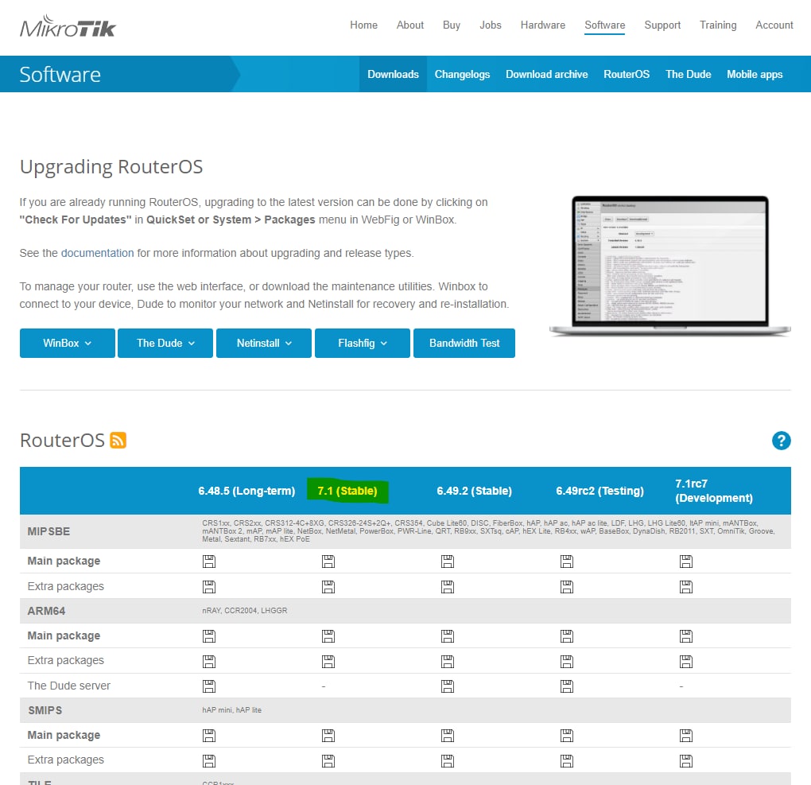The image size is (811, 785).
Task: Select the 6.49rc2 (Testing) column header
Action: click(x=600, y=491)
